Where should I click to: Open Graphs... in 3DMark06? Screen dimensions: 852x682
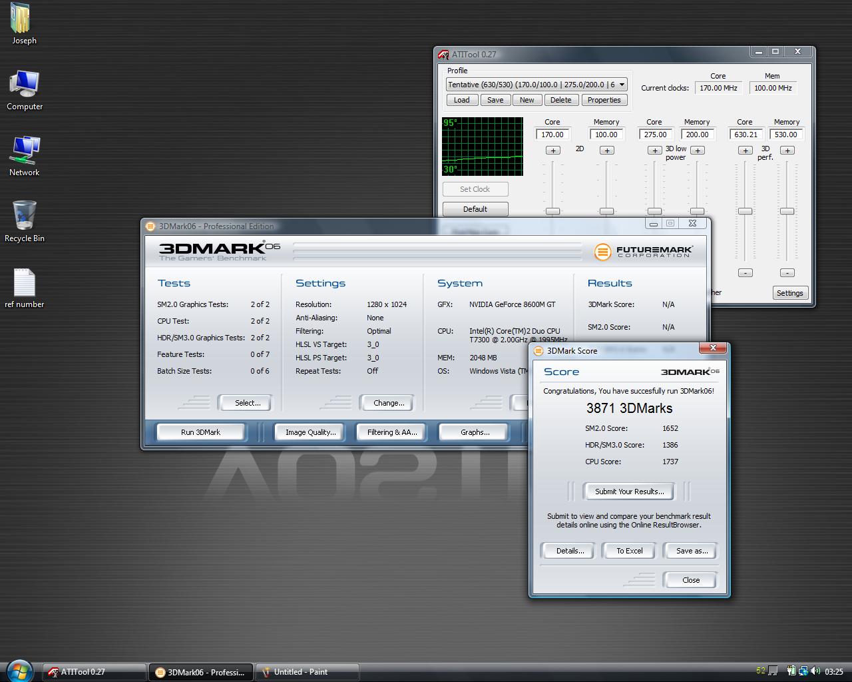pos(475,432)
